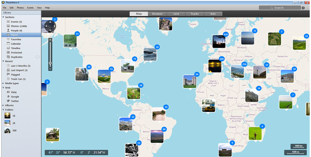This screenshot has width=311, height=157.
Task: Pan the map right with the arrow
Action: click(x=54, y=26)
